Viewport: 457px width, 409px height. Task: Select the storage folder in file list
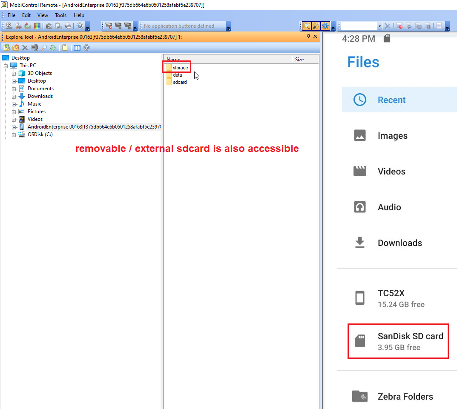pyautogui.click(x=177, y=68)
